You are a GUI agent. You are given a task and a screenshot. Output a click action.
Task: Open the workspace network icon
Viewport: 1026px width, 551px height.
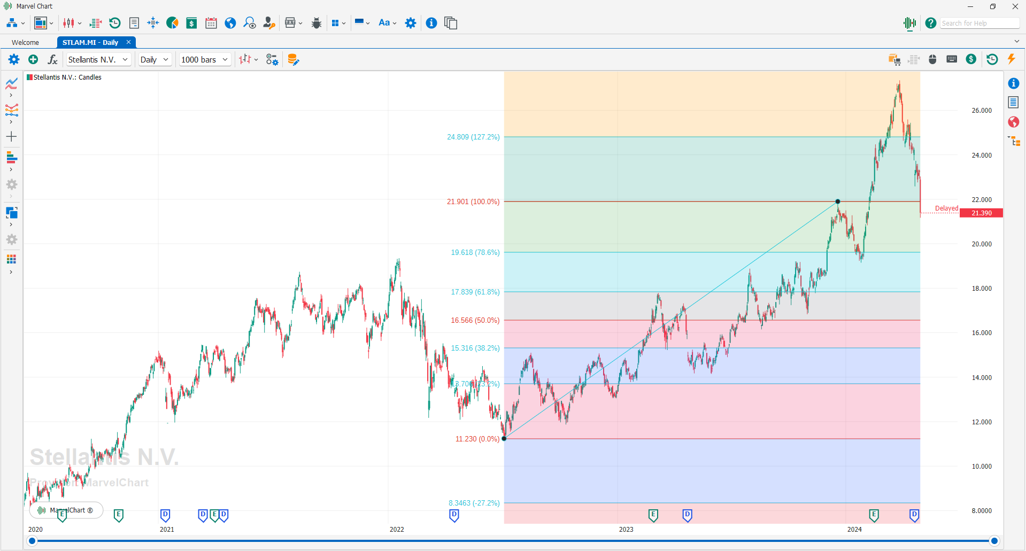[x=12, y=23]
